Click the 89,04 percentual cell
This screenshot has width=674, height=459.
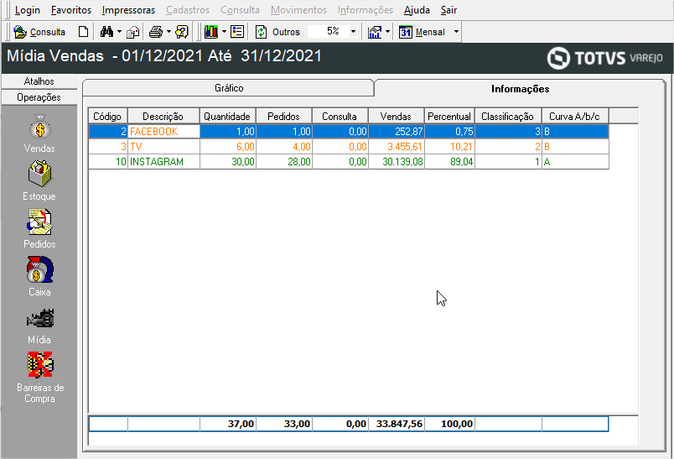[449, 162]
